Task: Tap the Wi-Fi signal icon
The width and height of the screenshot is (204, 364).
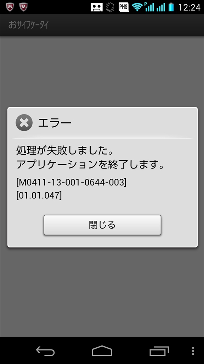Action: tap(137, 7)
